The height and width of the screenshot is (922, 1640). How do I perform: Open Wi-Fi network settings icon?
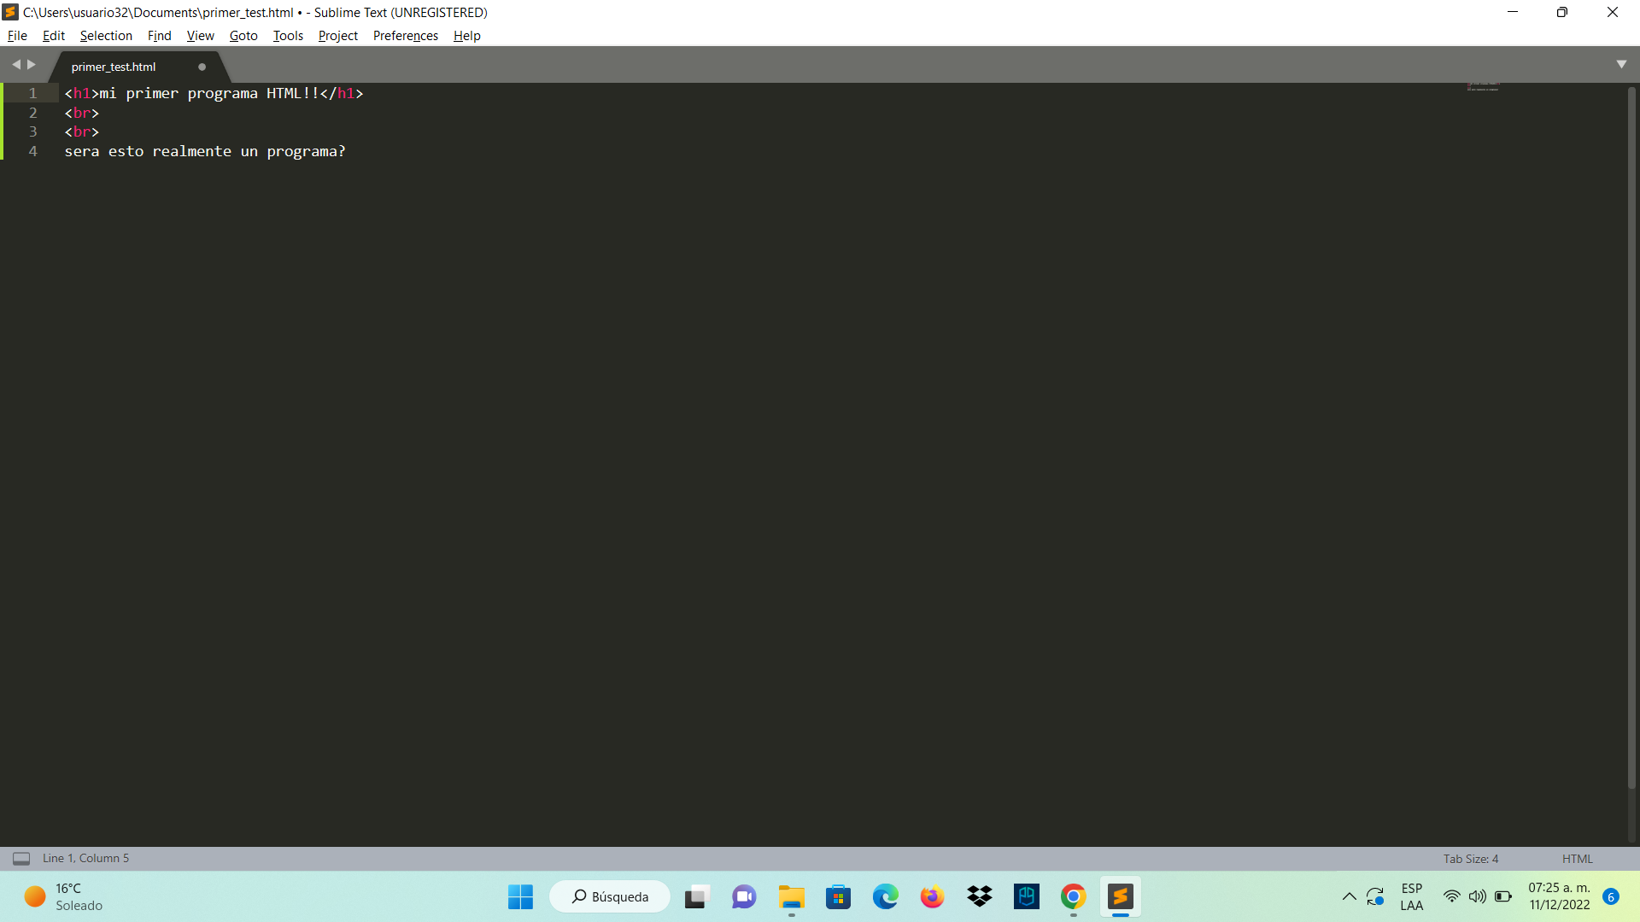1451,896
